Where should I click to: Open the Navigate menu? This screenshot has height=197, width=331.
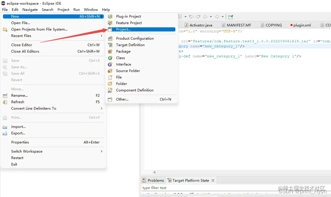click(30, 10)
